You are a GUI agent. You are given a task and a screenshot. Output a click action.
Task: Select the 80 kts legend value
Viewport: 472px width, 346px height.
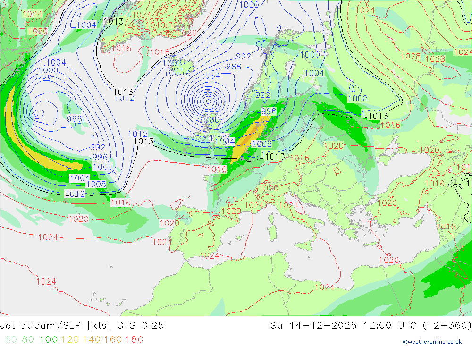pos(28,339)
